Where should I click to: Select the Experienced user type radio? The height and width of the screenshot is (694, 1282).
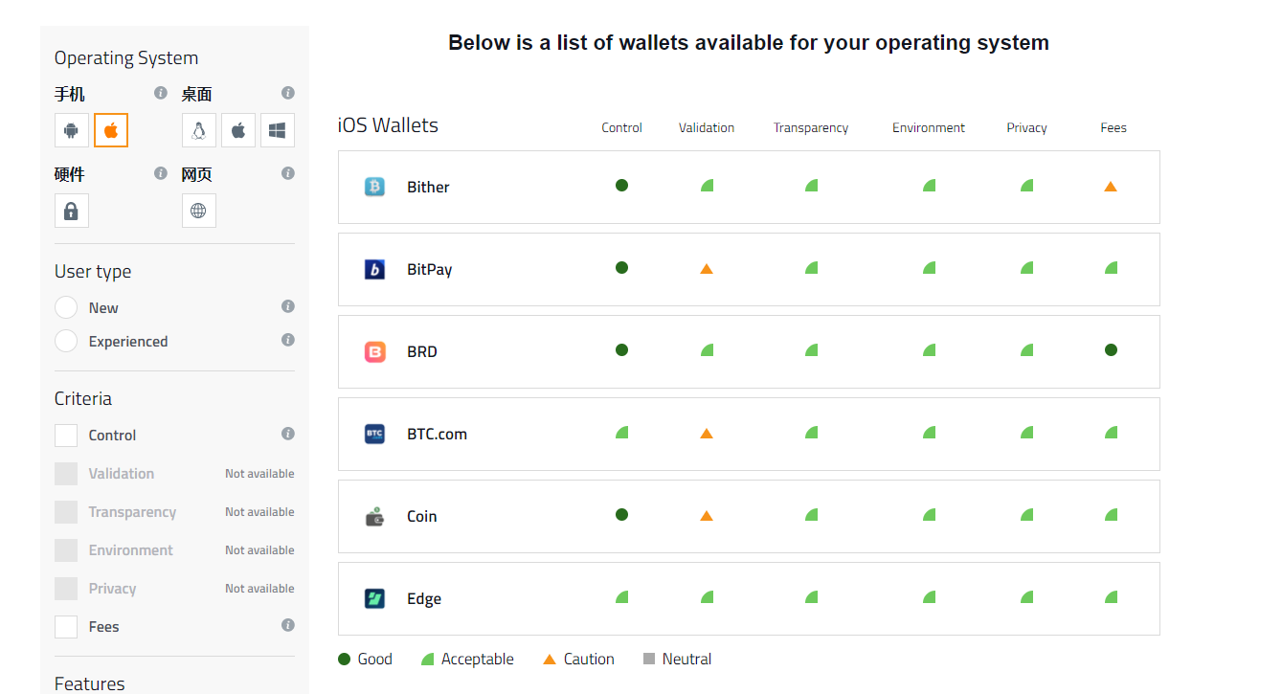(x=66, y=341)
